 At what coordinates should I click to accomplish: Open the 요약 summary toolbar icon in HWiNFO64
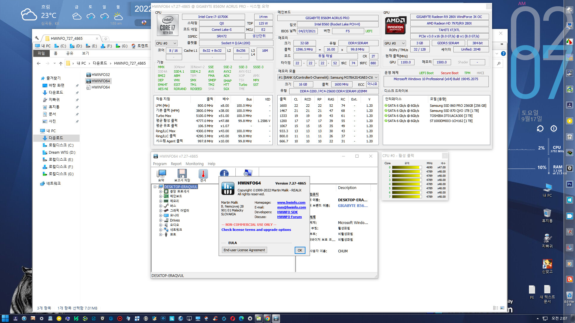pyautogui.click(x=161, y=175)
